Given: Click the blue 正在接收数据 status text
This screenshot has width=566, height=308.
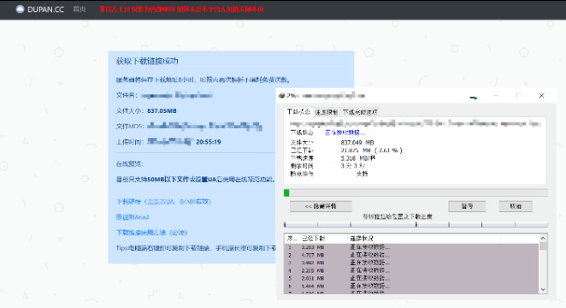Looking at the screenshot, I should tap(345, 133).
